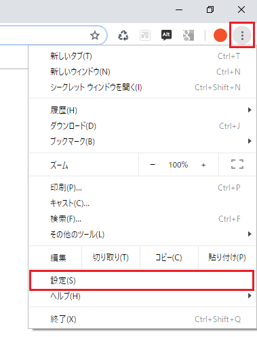Close the Chrome window
The width and height of the screenshot is (257, 337).
[x=241, y=9]
